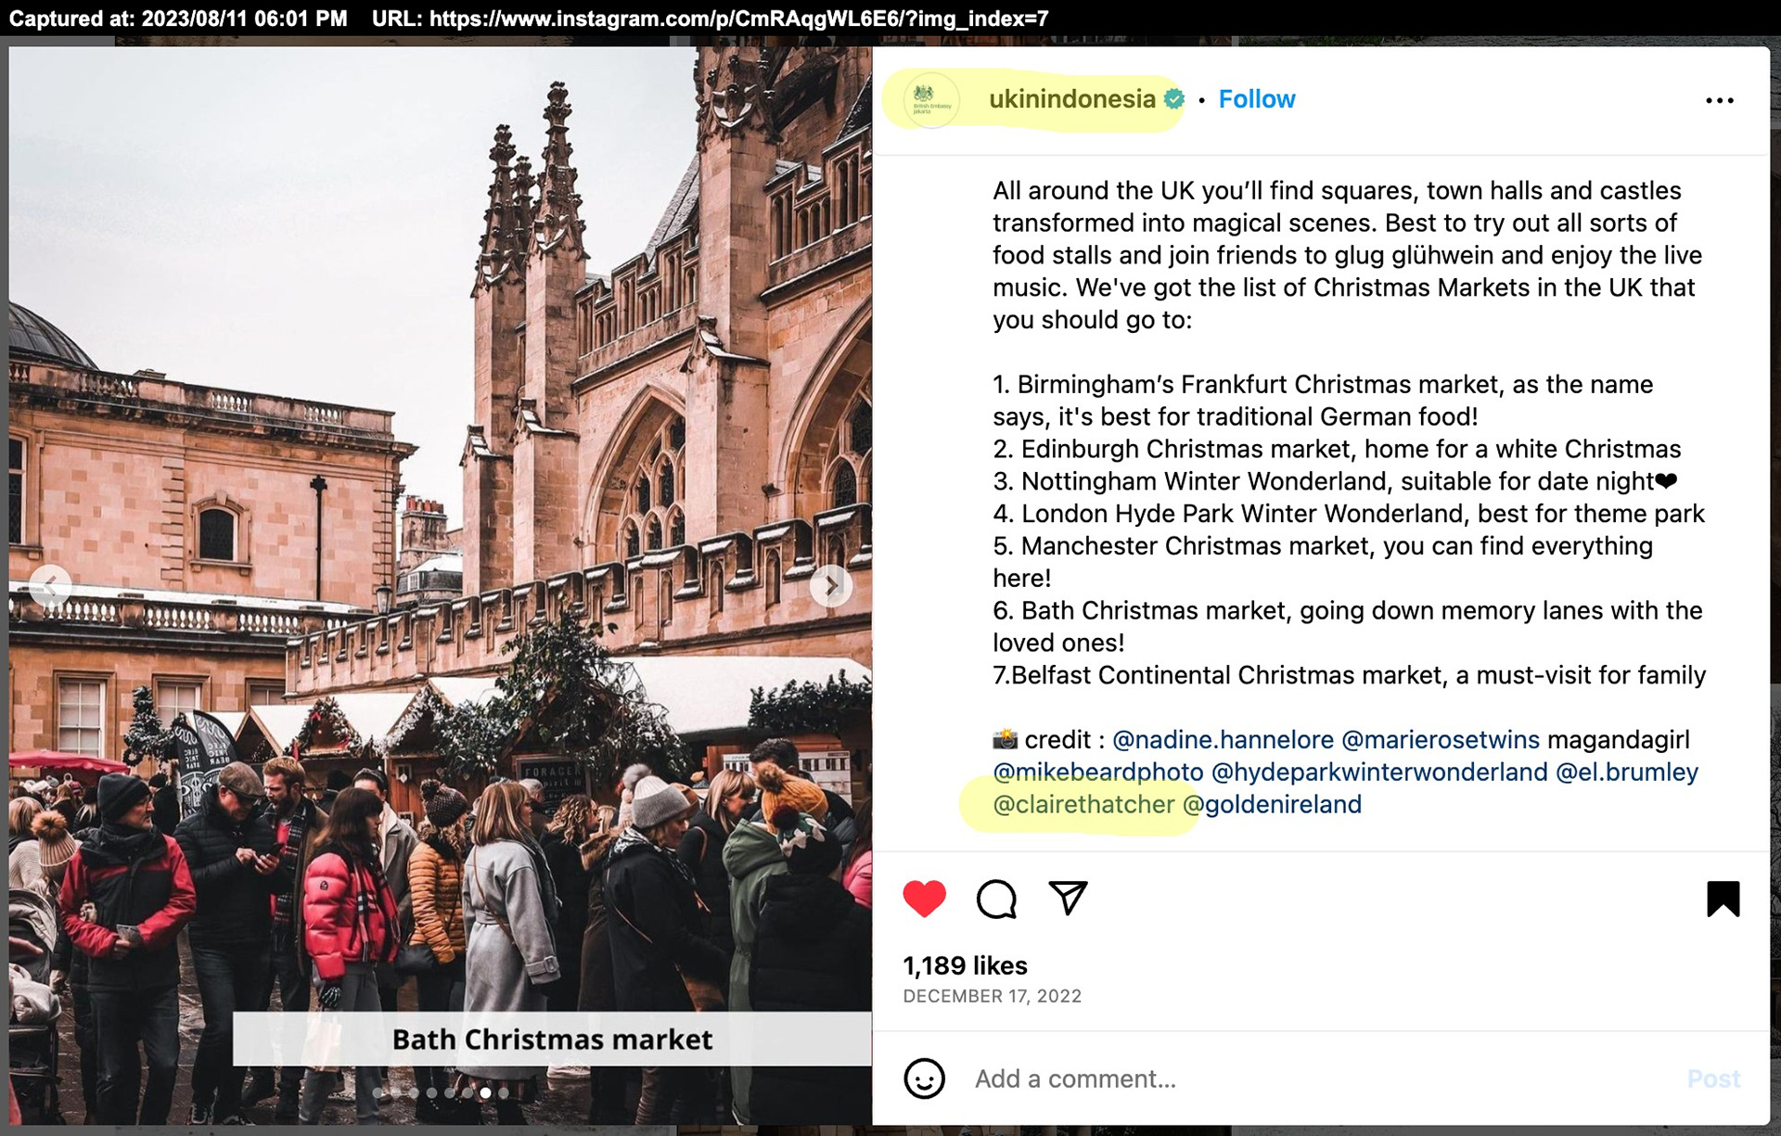
Task: Select the Birmingham's Frankfurt Christmas market line
Action: coord(1323,401)
